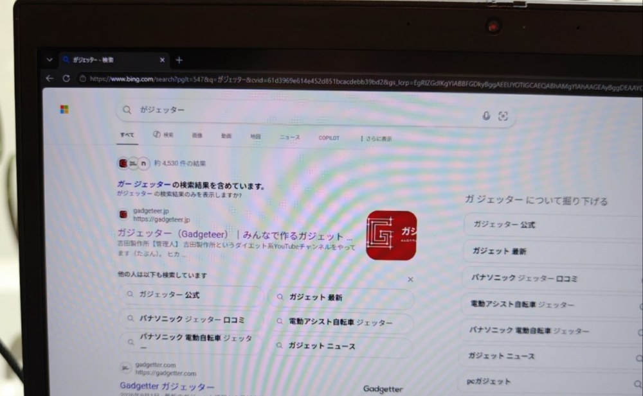Switch to the 画像 tab
This screenshot has height=396, width=643.
click(x=197, y=135)
